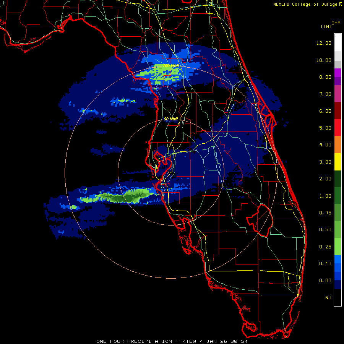Pick the darkest green swatch beside 2.00

pyautogui.click(x=338, y=178)
